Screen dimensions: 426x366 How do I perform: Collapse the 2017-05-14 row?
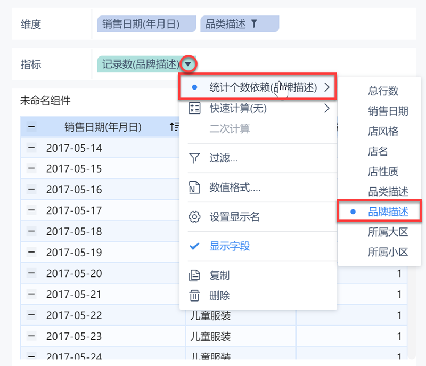click(31, 148)
